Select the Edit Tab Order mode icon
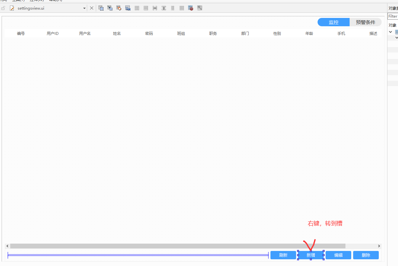 pos(128,8)
